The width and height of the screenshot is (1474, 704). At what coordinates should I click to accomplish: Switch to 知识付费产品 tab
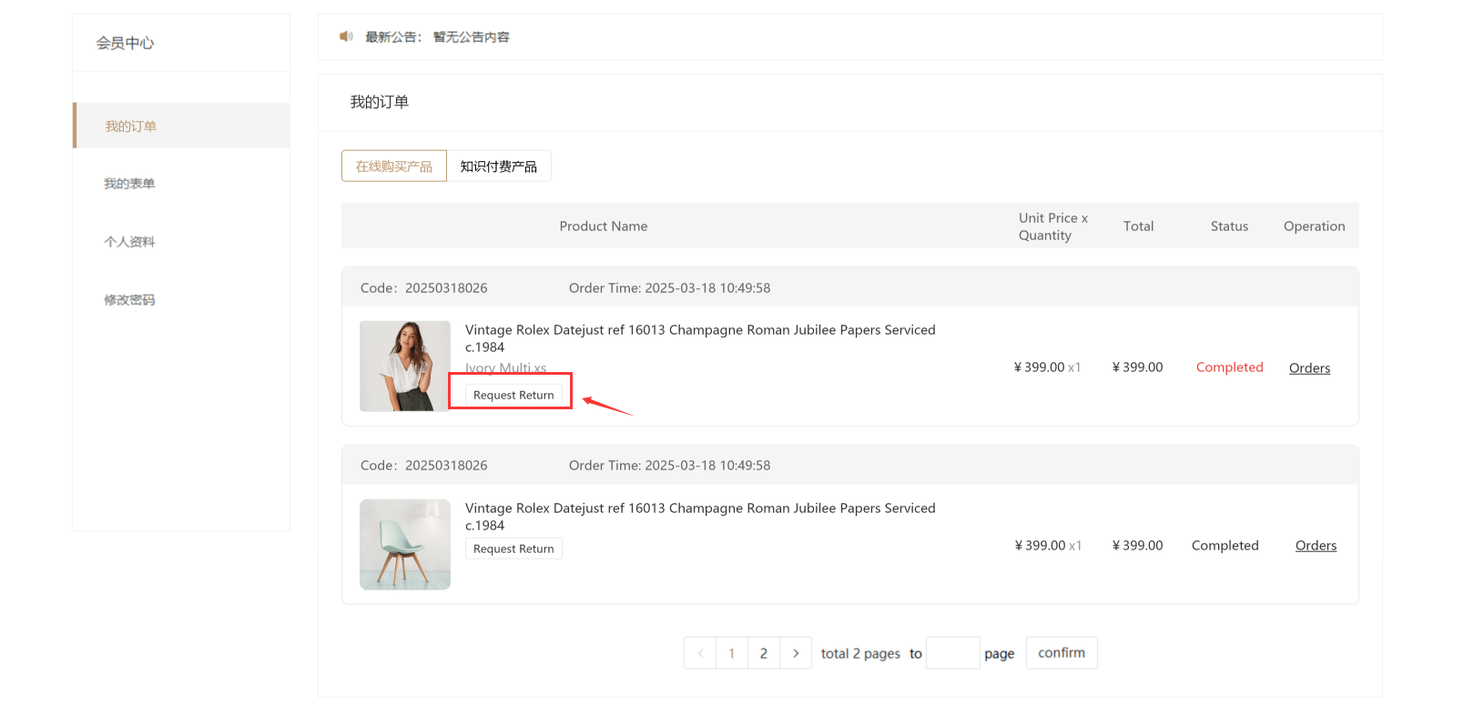pos(498,166)
